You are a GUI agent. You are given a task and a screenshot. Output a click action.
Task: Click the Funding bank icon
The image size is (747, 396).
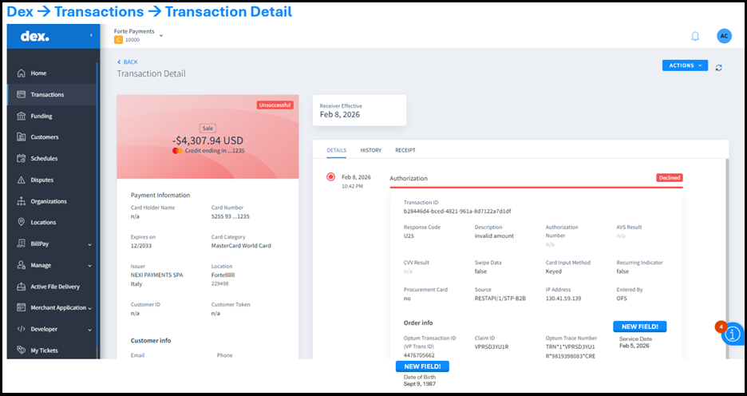[x=22, y=116]
